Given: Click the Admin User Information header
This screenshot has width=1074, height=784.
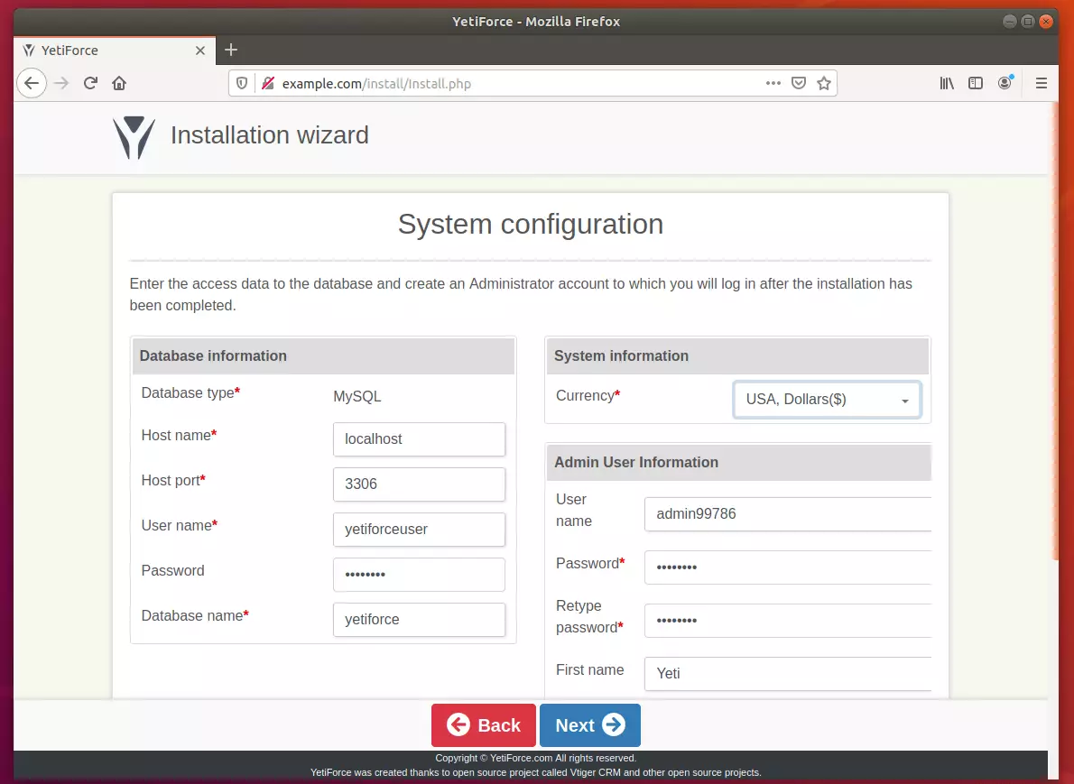Looking at the screenshot, I should coord(739,462).
